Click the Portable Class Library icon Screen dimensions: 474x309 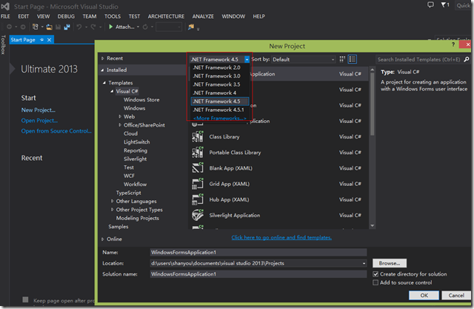[198, 152]
